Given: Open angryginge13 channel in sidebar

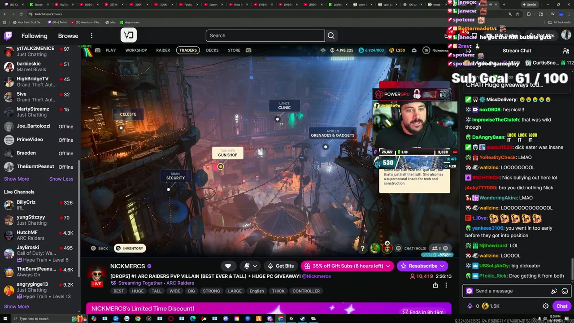Looking at the screenshot, I should pyautogui.click(x=39, y=290).
